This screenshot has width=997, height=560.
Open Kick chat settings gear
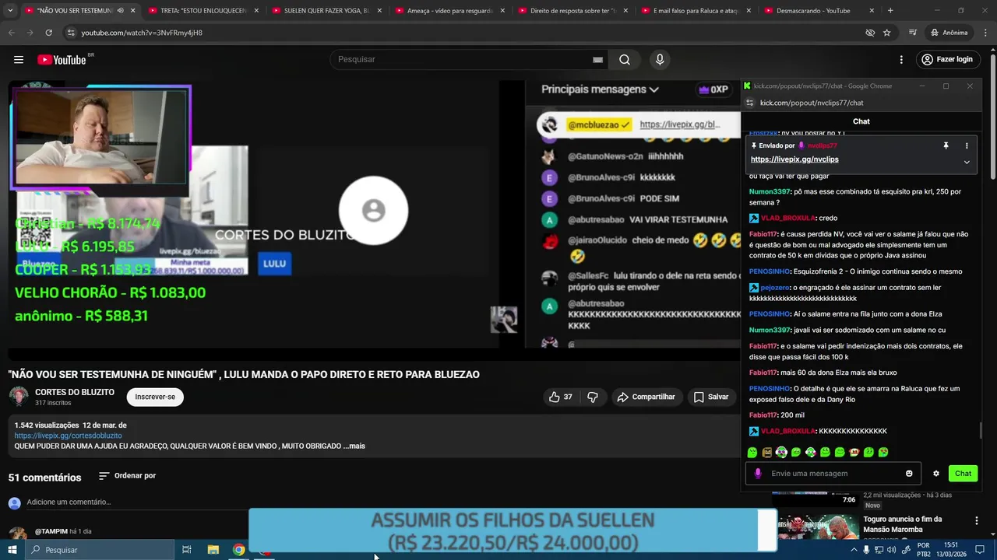(x=936, y=474)
